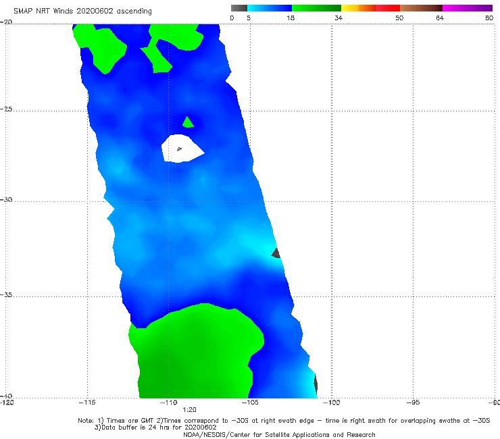The width and height of the screenshot is (500, 439).
Task: Click the magenta-purple color bar segment
Action: [468, 8]
